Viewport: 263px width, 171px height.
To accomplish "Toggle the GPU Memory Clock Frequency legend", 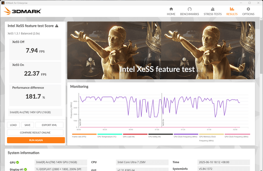I will point(211,138).
